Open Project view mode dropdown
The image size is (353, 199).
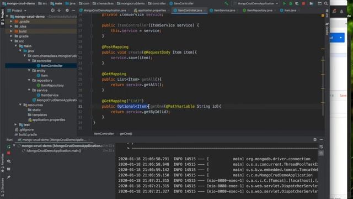17,11
